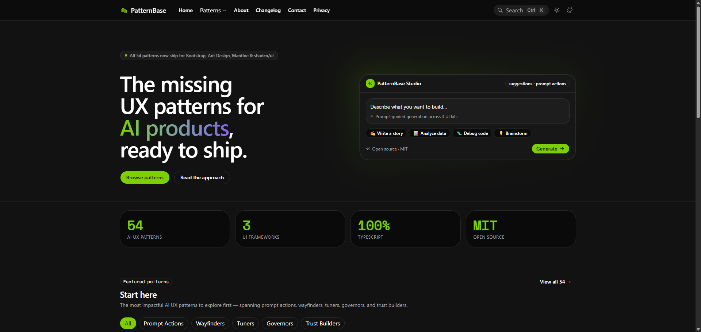Toggle the light/dark theme sun icon
Viewport: 701px width, 332px height.
click(557, 10)
